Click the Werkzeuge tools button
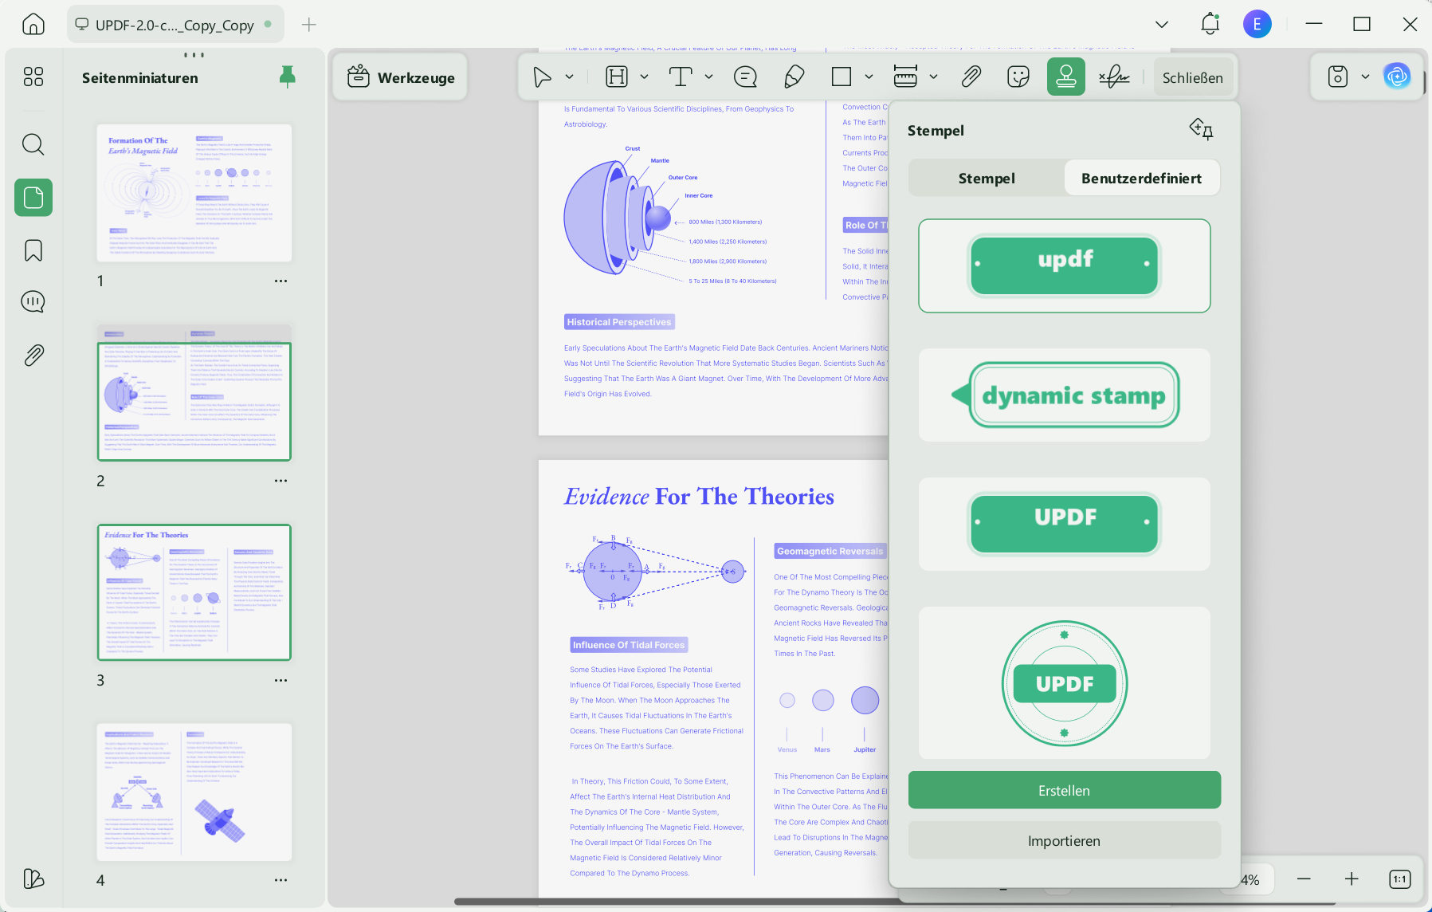The image size is (1432, 912). coord(400,77)
